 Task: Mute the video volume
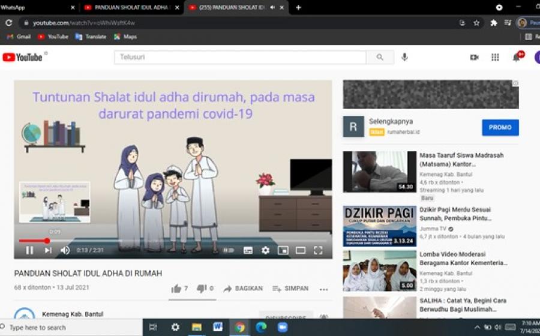(65, 250)
